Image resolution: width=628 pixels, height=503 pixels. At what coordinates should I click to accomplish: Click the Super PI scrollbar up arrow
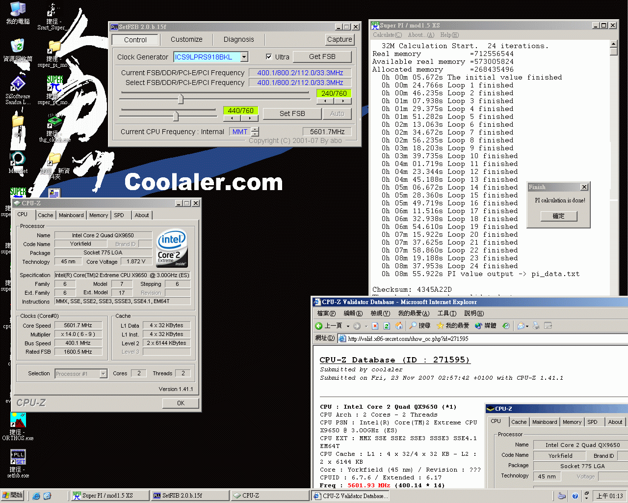pyautogui.click(x=613, y=44)
